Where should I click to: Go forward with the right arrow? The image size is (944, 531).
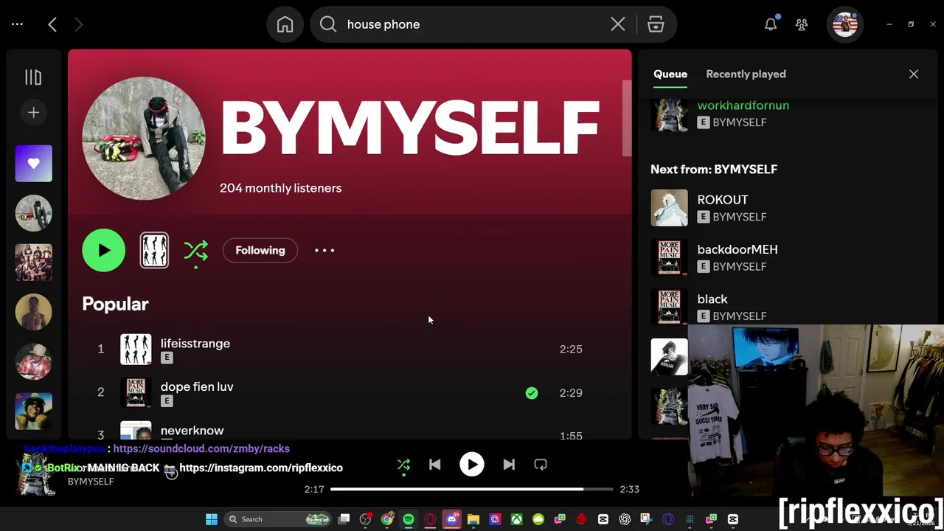pos(78,24)
